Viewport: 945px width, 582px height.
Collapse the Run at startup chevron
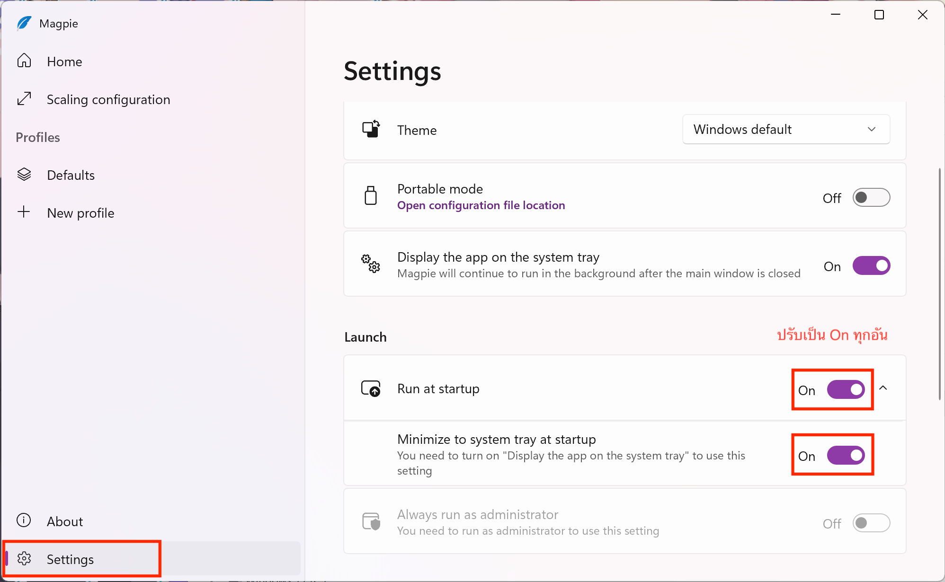[883, 388]
